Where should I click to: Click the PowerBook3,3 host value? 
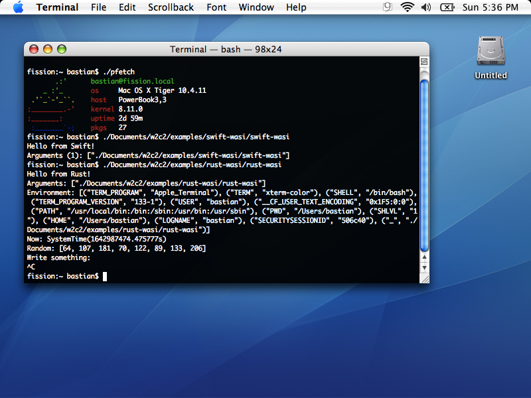(x=142, y=100)
